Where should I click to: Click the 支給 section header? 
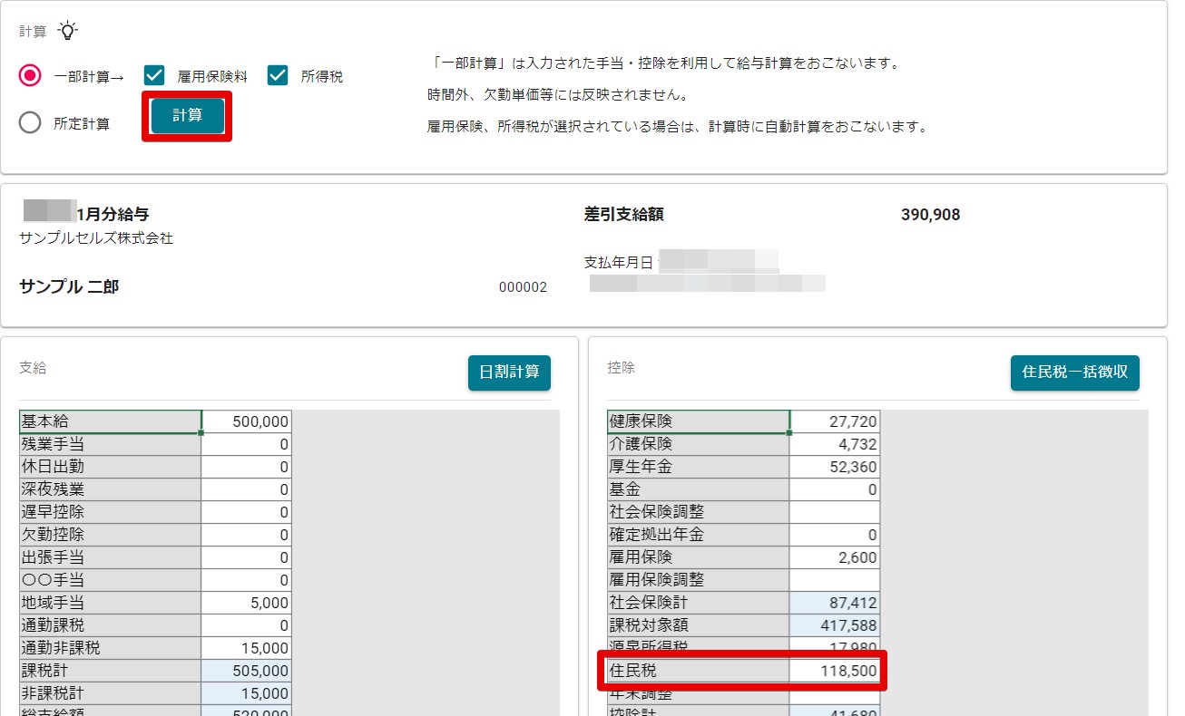pyautogui.click(x=33, y=367)
